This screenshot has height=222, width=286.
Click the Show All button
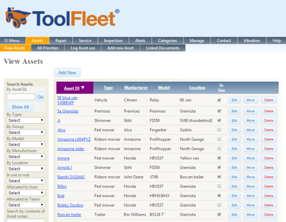click(20, 107)
